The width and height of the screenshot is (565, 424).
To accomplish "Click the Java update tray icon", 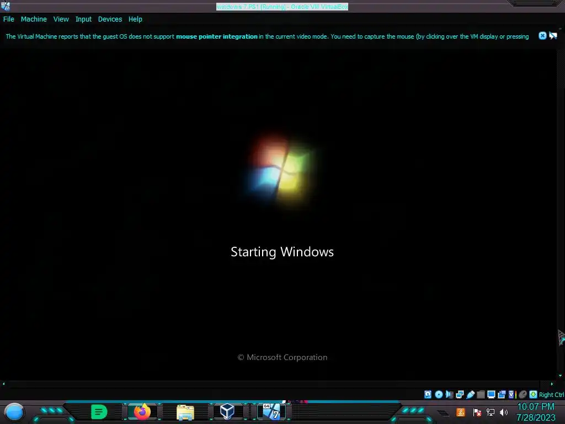I will [461, 412].
